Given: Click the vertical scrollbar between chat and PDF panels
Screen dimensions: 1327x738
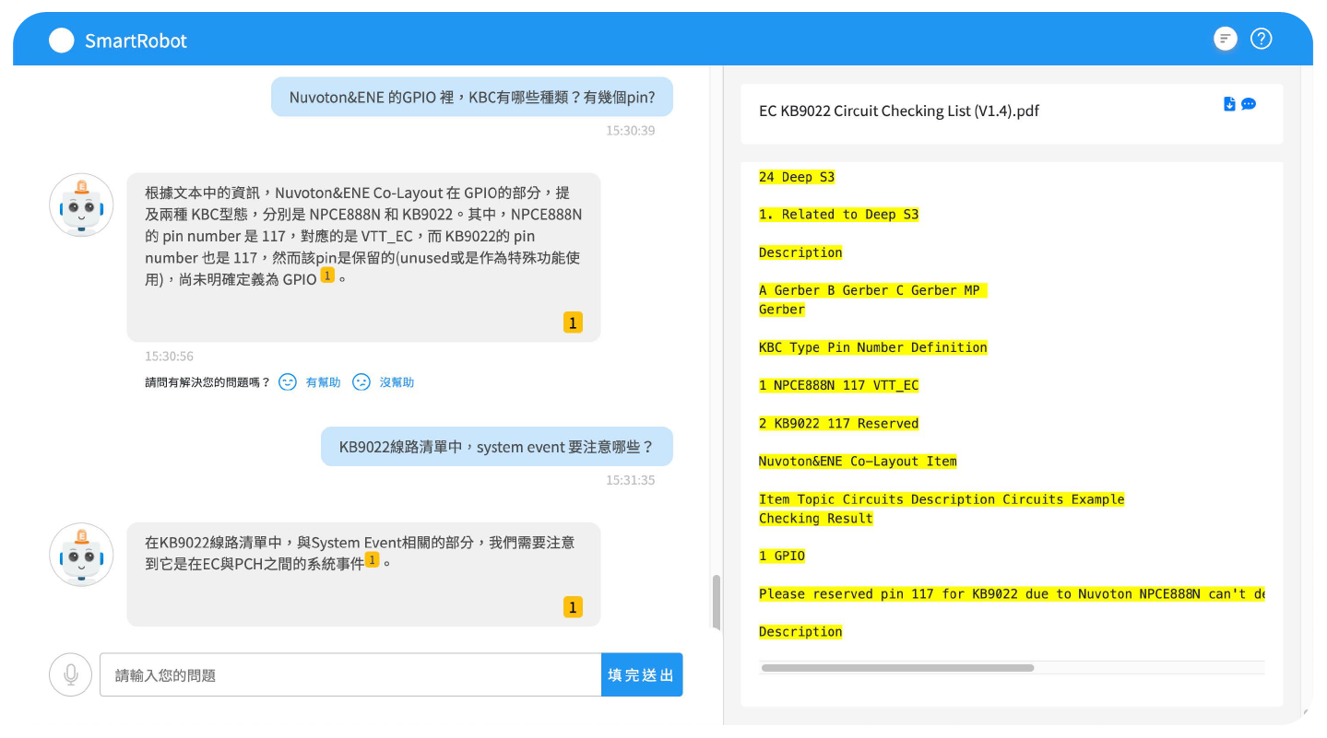Looking at the screenshot, I should tap(716, 601).
